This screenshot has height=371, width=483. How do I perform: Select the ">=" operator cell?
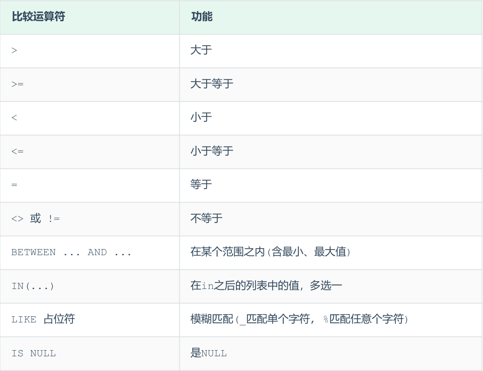[x=18, y=84]
